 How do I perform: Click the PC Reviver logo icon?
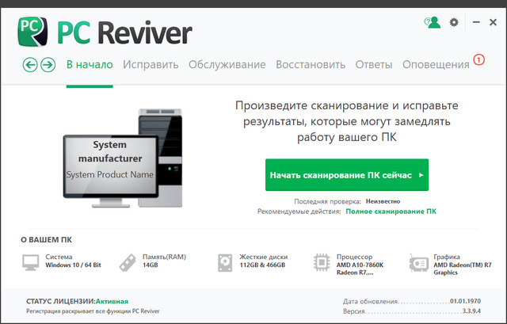coord(32,32)
